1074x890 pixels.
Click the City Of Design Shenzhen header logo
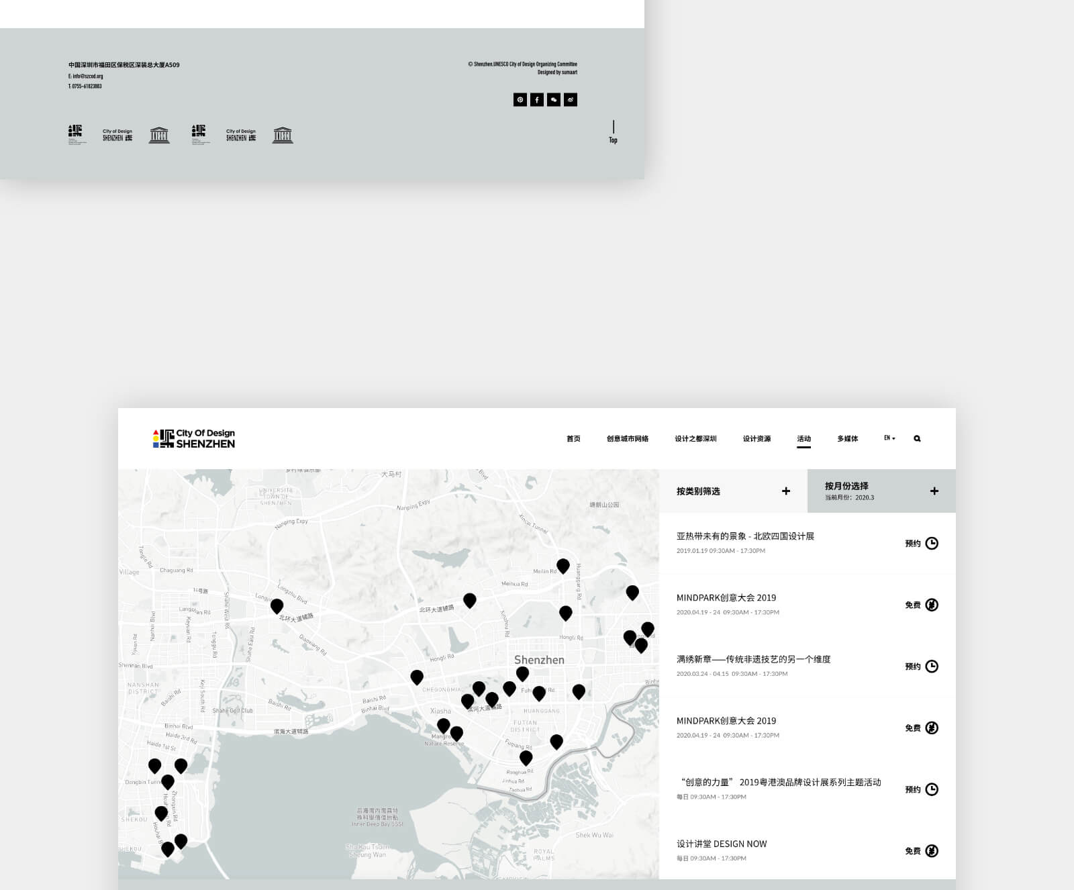tap(194, 439)
